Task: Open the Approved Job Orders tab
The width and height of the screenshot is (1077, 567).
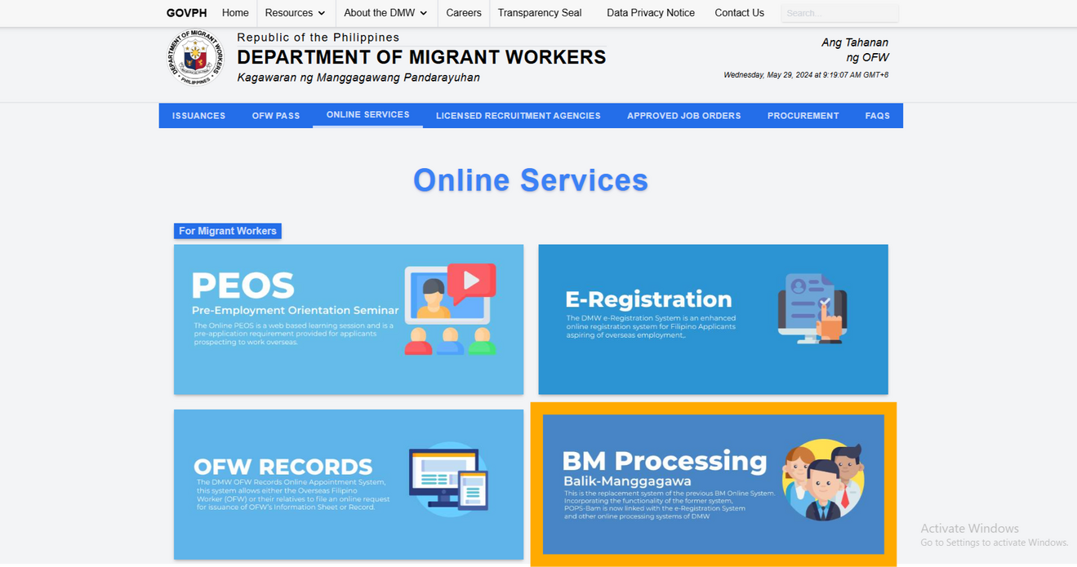Action: [x=684, y=116]
